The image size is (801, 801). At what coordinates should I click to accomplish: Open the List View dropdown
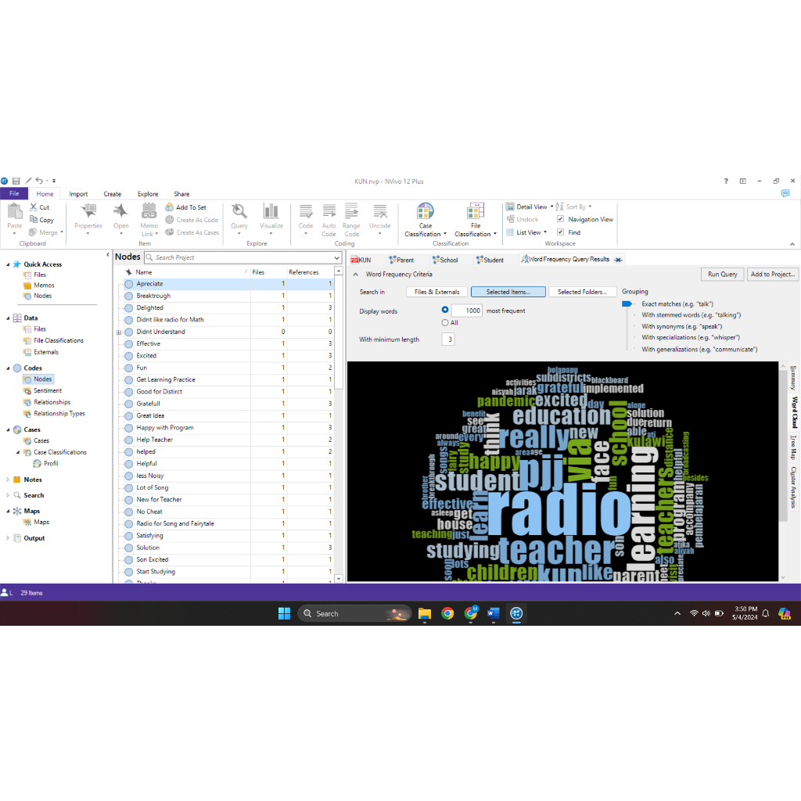click(x=545, y=232)
